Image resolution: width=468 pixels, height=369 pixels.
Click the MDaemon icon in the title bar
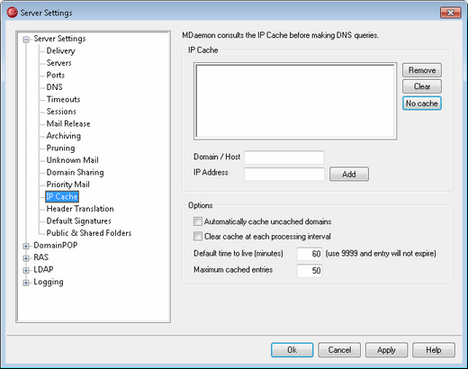pos(13,13)
